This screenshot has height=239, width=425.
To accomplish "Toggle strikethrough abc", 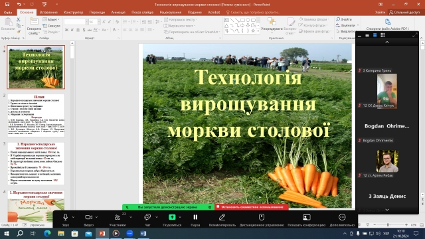I will (90, 30).
